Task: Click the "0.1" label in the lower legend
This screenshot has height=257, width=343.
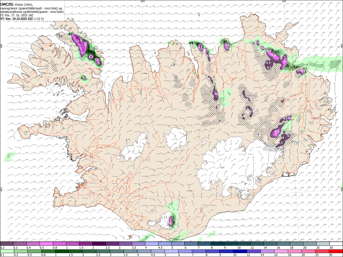Action: click(x=2, y=255)
